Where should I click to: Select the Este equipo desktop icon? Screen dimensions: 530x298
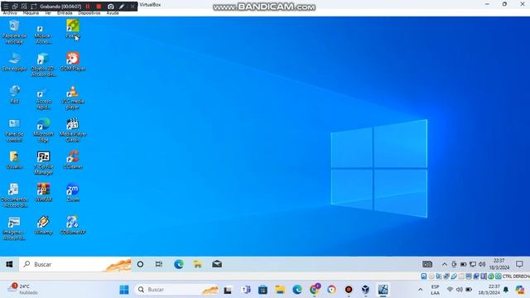point(14,62)
